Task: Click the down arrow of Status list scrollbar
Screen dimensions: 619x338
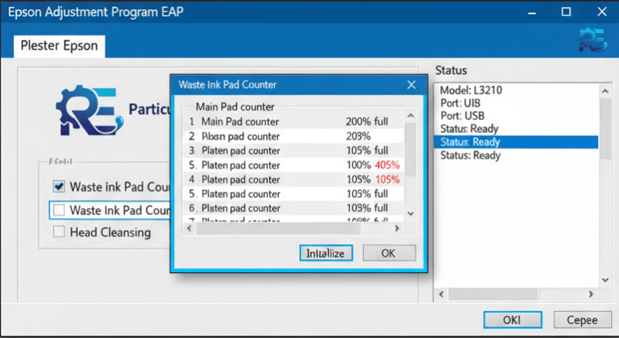Action: (x=605, y=280)
